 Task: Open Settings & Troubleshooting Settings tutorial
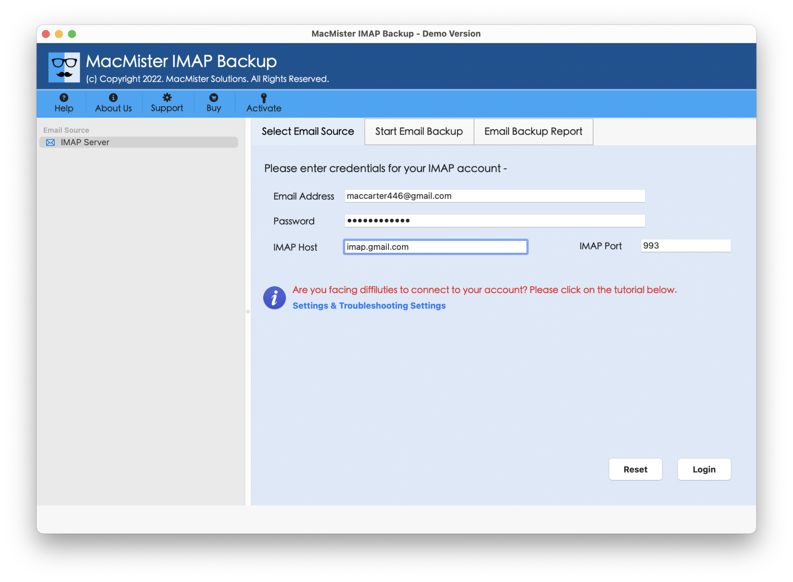point(369,305)
